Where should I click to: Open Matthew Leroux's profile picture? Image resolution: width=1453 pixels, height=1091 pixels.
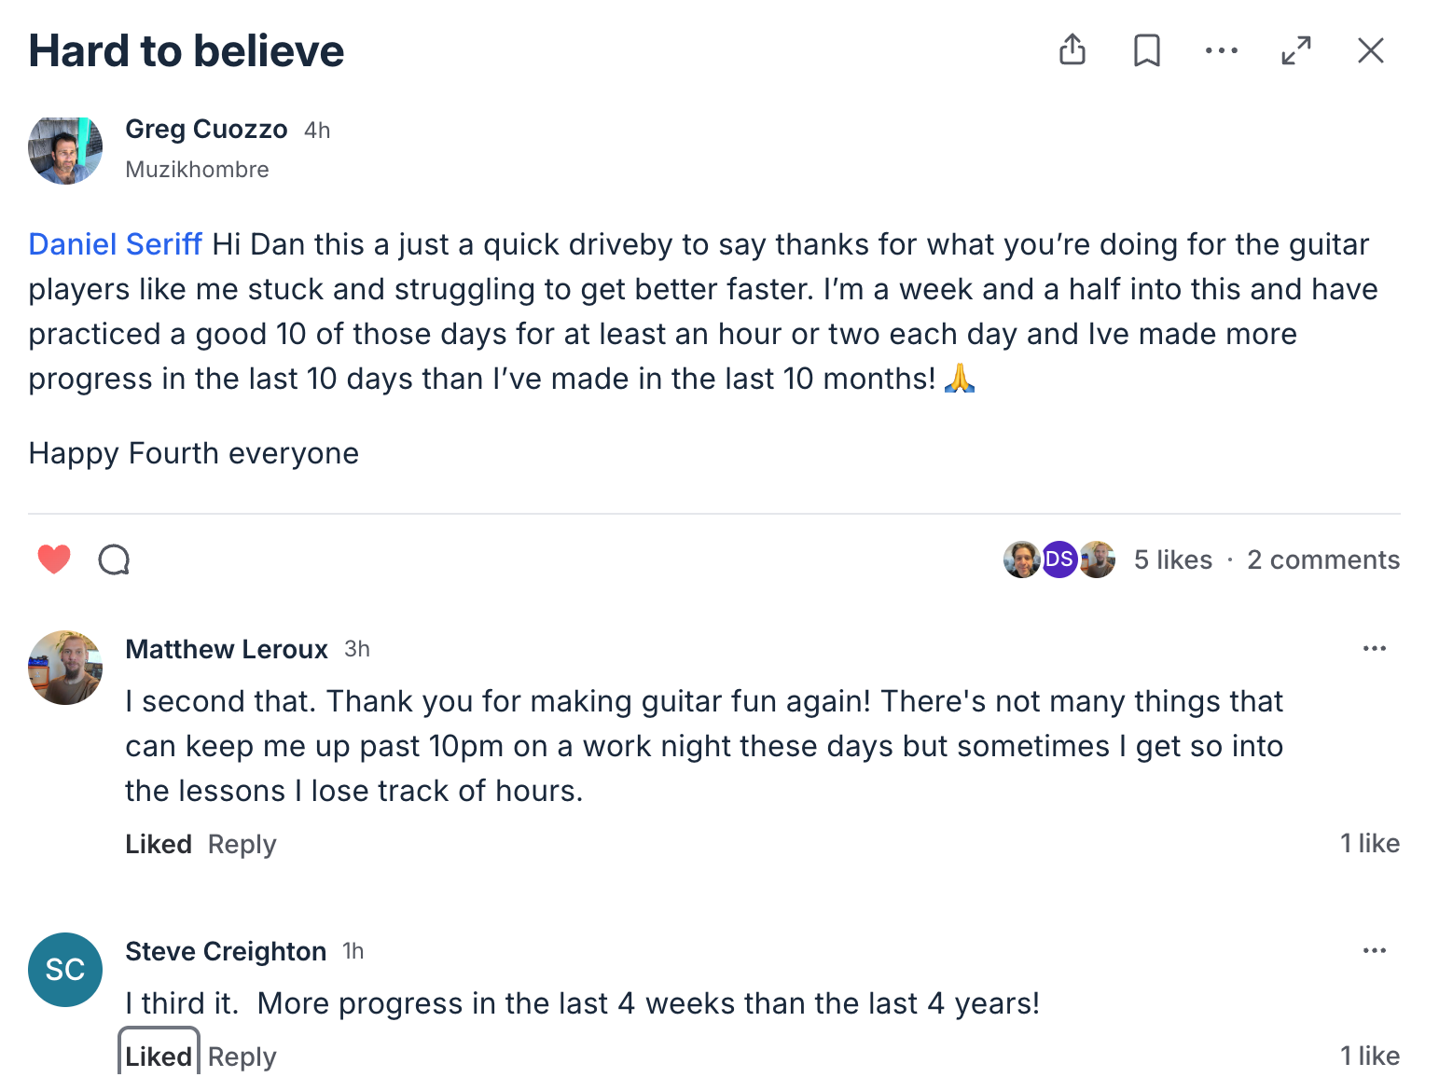click(65, 668)
